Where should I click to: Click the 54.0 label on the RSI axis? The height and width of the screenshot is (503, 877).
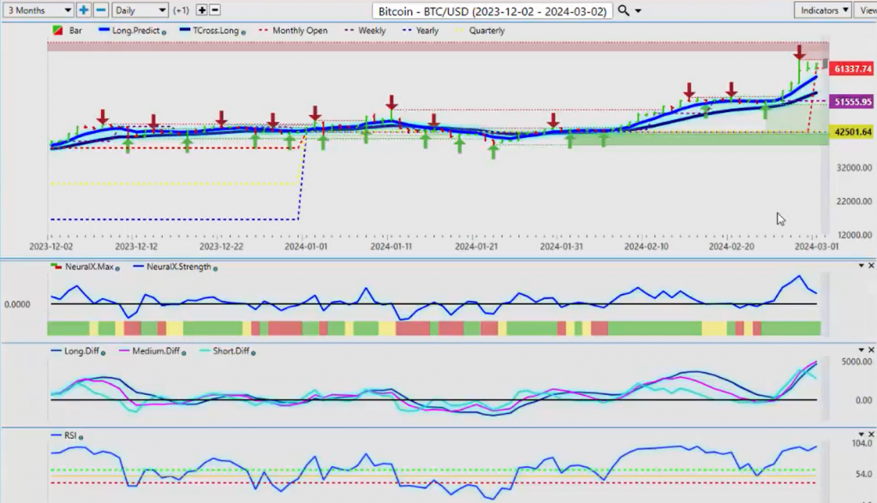[x=863, y=474]
